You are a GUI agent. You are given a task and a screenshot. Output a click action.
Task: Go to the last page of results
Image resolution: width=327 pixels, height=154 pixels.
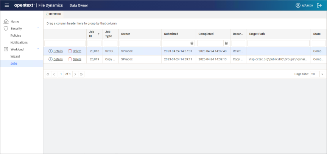[81, 74]
